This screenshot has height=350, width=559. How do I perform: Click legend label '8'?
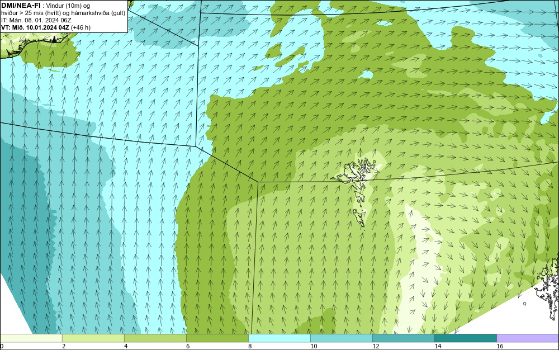(250, 346)
